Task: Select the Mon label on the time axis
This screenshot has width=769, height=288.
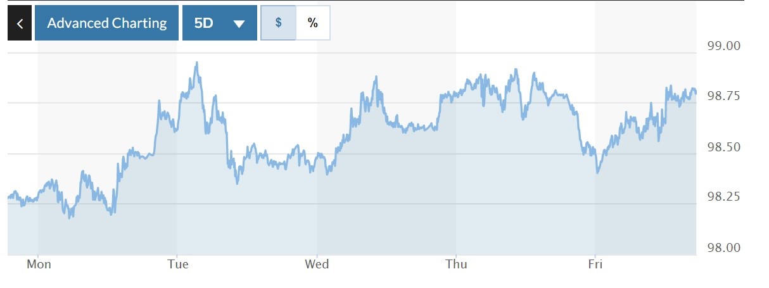Action: [x=39, y=264]
